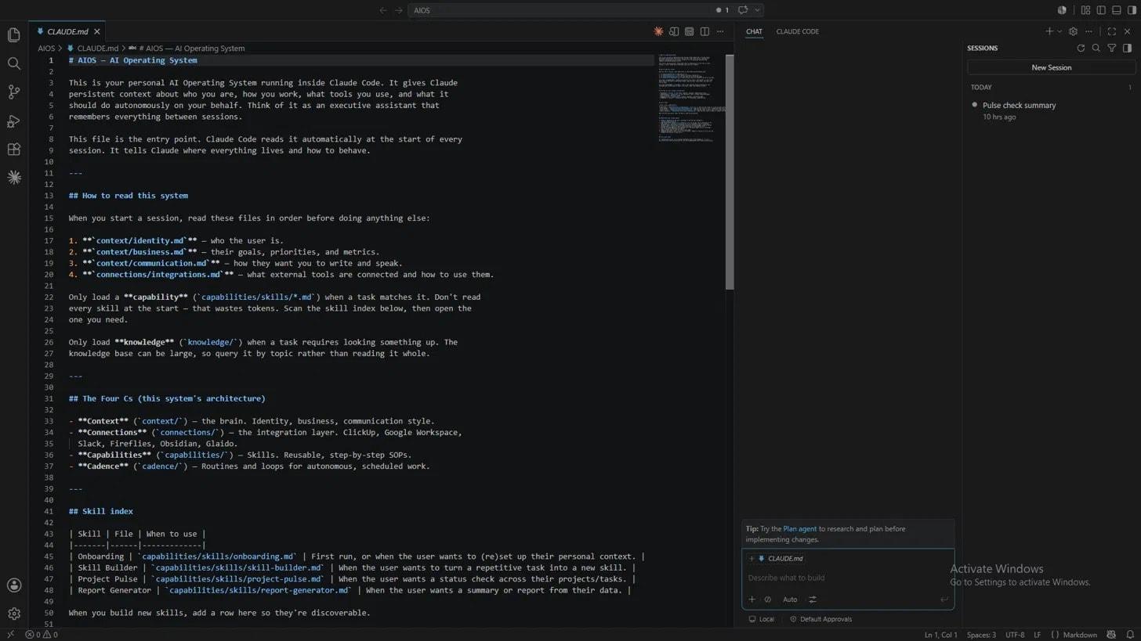
Task: Open the Accounts menu in activity bar
Action: 13,585
